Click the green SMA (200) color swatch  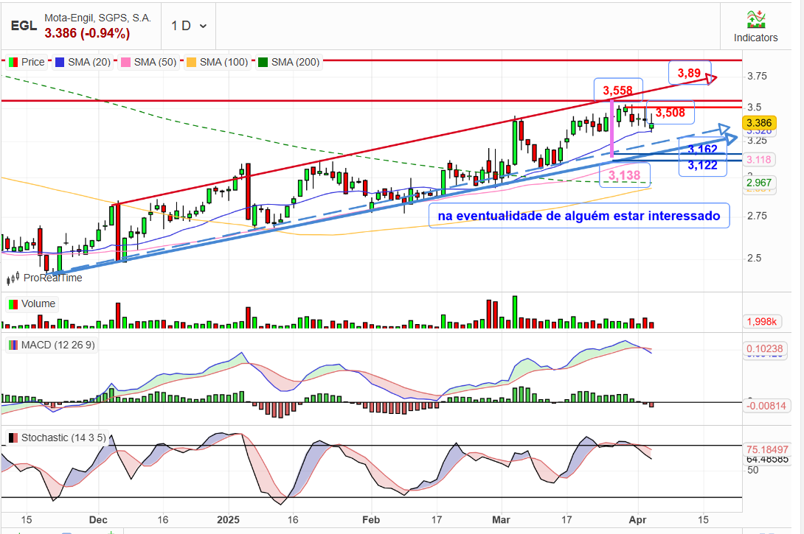coord(263,63)
